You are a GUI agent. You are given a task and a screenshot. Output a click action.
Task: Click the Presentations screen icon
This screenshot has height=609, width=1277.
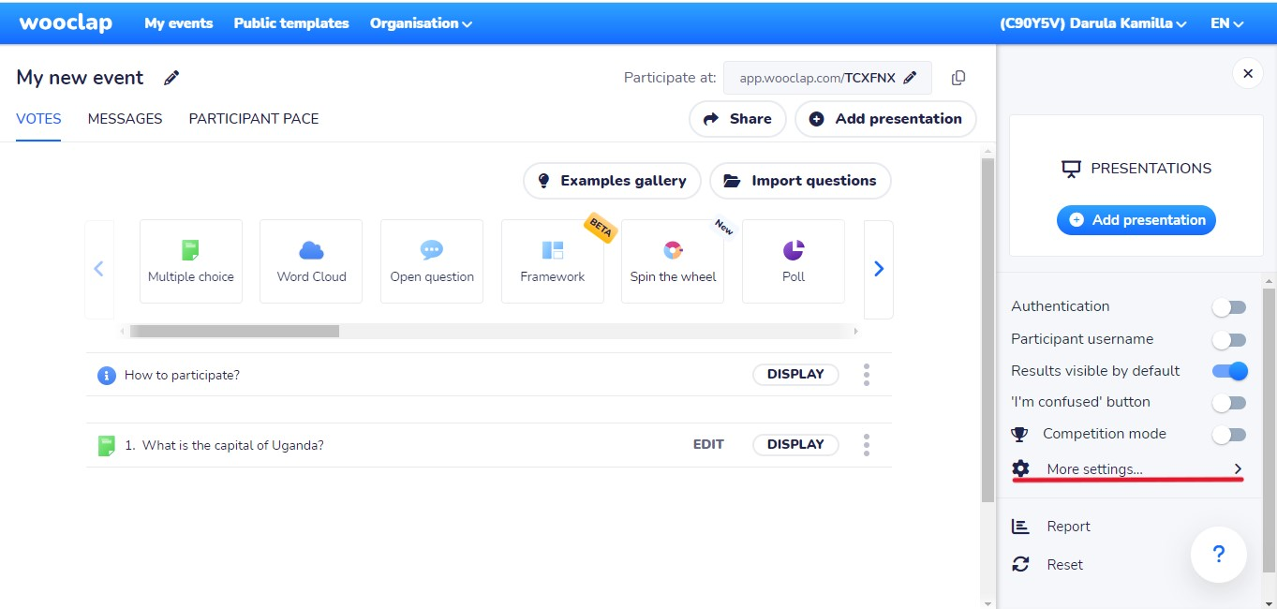1071,169
